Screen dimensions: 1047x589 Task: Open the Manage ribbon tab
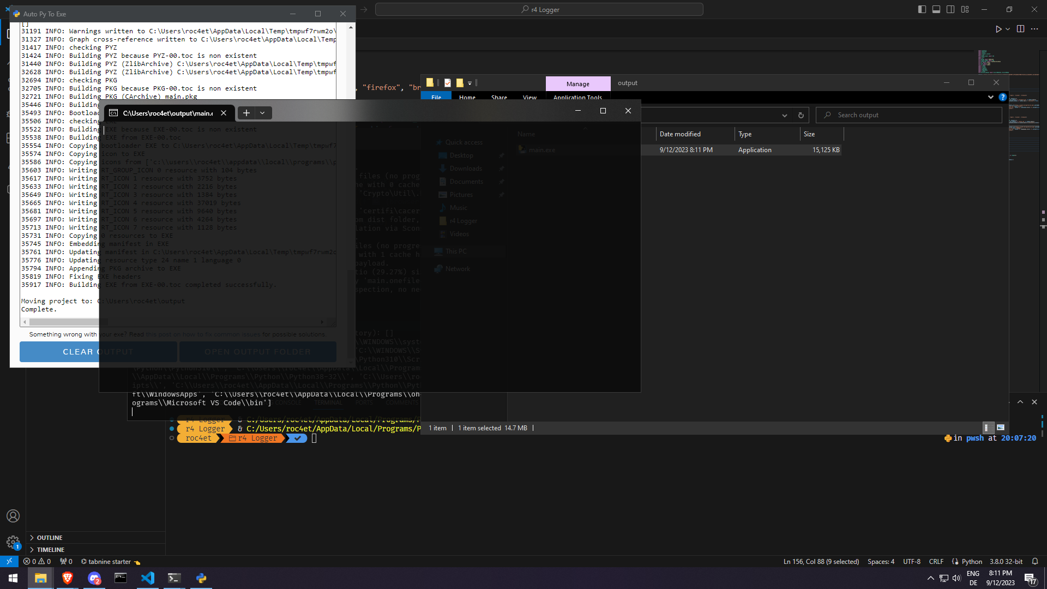pos(577,84)
